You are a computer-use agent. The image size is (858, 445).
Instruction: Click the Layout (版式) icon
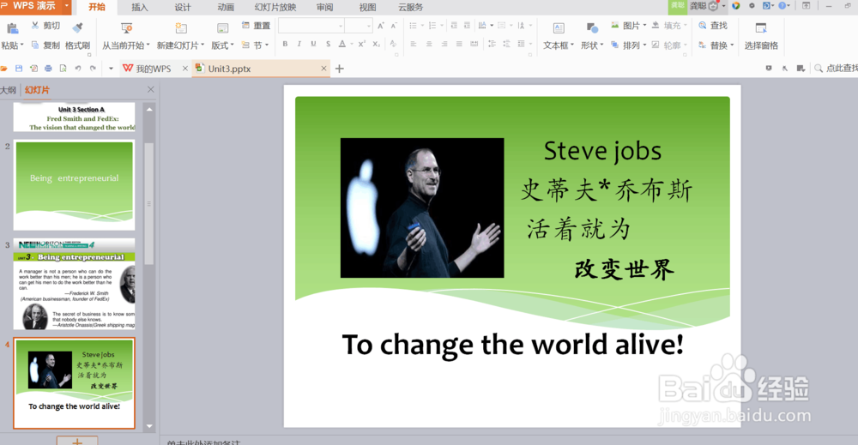point(223,28)
